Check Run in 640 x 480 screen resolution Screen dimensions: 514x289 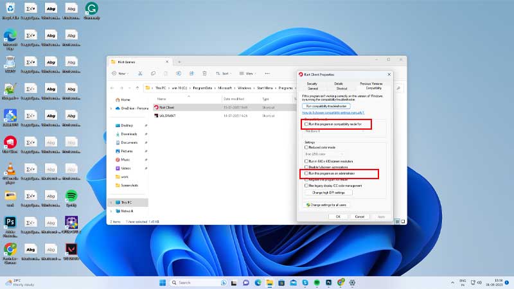click(x=306, y=161)
